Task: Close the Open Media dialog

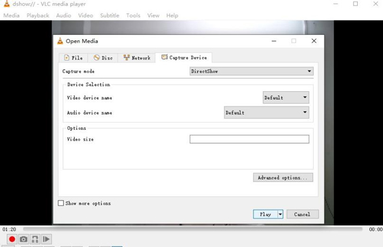Action: [314, 41]
